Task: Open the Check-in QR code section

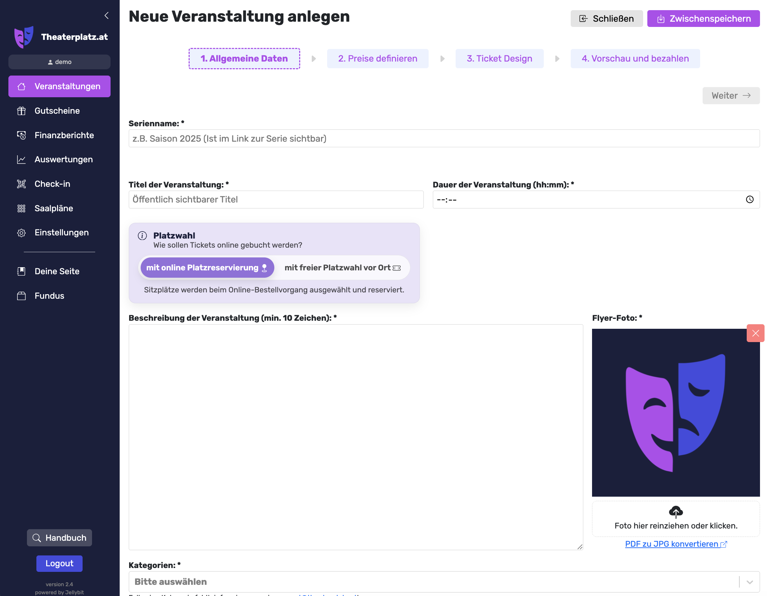Action: [x=52, y=184]
